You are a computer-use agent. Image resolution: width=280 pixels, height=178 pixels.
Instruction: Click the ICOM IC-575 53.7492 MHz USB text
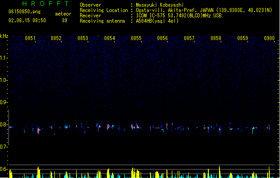pos(179,16)
